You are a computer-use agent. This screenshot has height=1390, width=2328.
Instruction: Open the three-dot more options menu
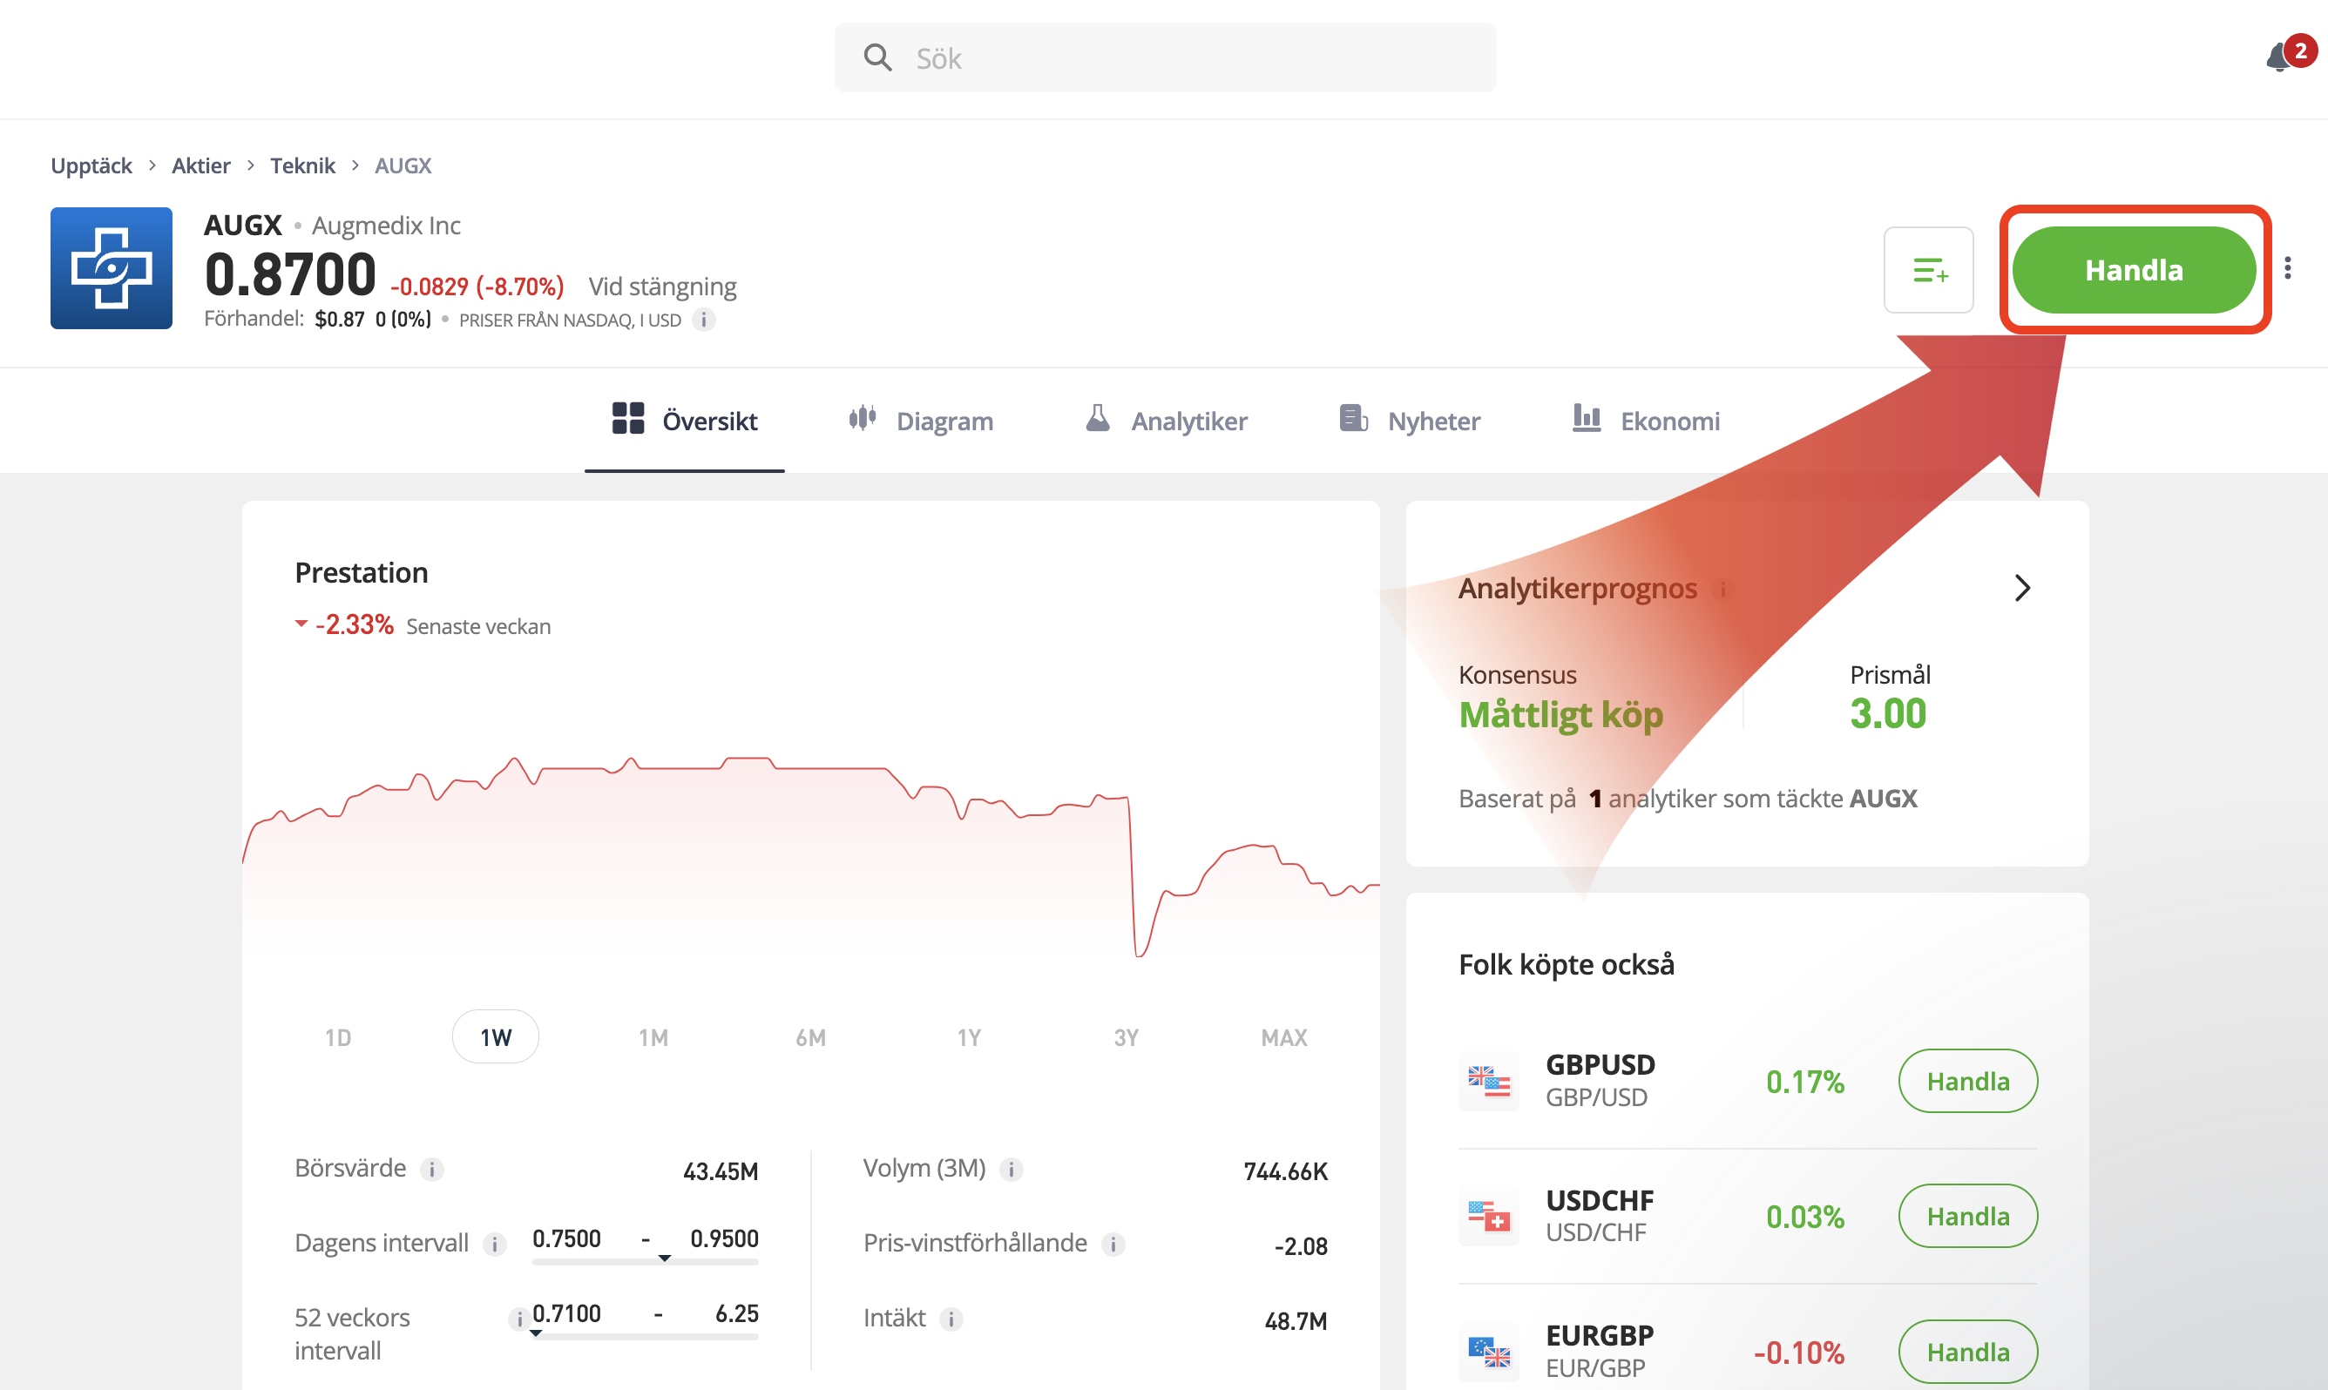click(x=2288, y=269)
